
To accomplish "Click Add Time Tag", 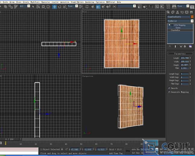I will (116, 153).
